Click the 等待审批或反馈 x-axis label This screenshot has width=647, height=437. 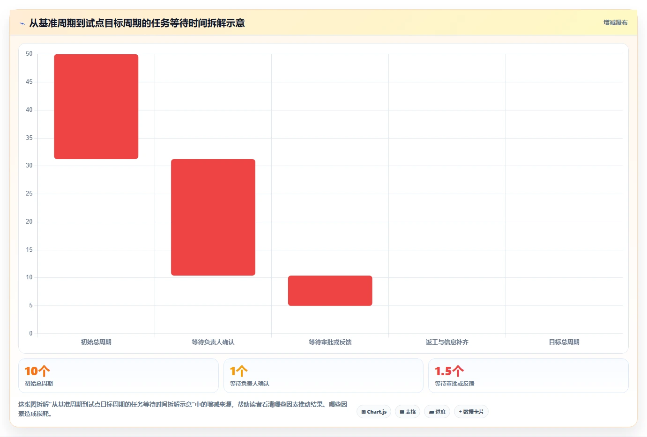330,342
